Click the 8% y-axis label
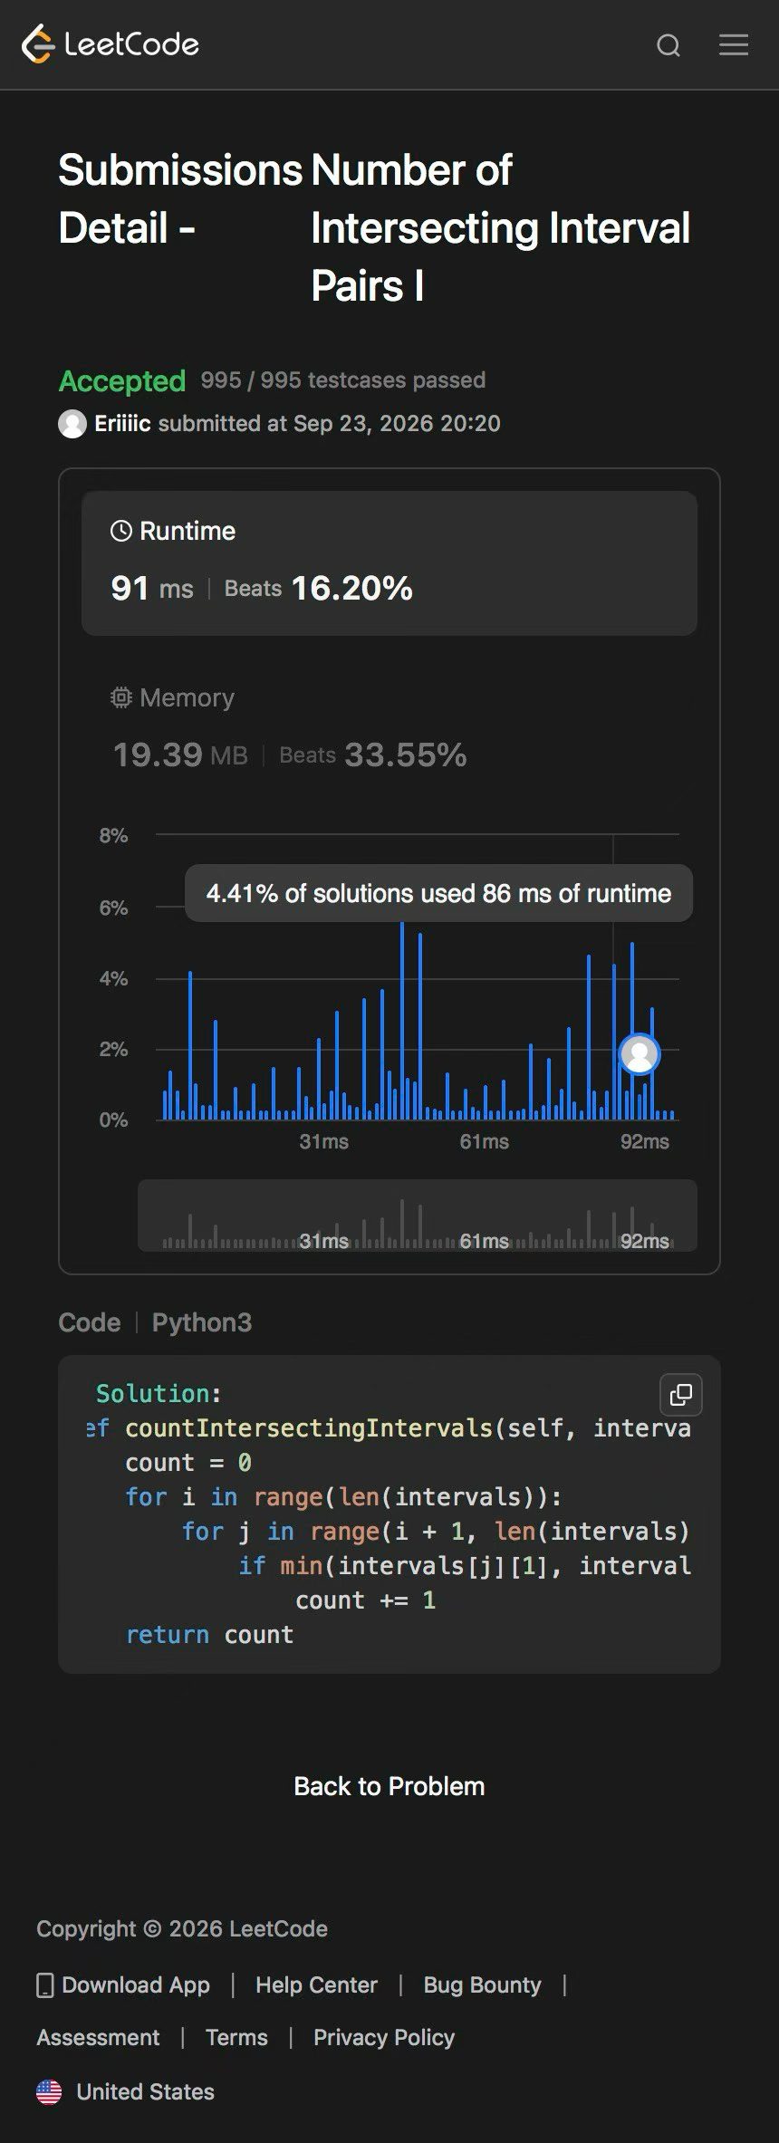This screenshot has width=779, height=2143. 113,835
